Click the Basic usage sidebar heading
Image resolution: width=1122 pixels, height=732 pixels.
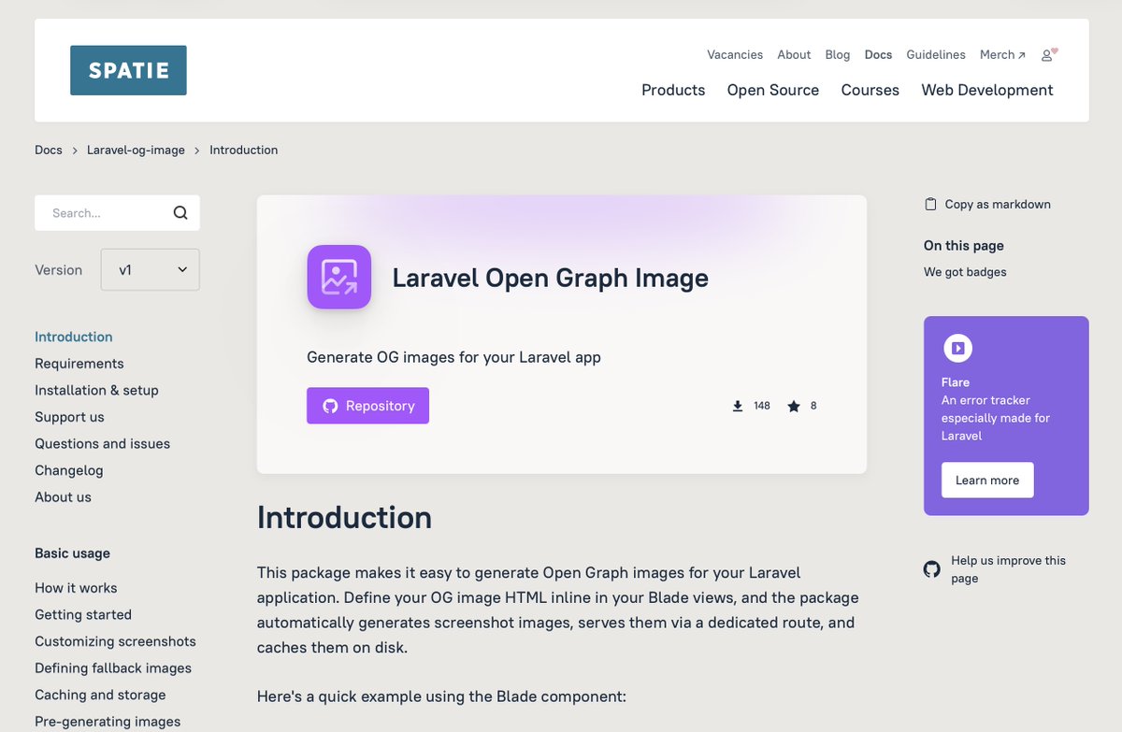pos(72,553)
